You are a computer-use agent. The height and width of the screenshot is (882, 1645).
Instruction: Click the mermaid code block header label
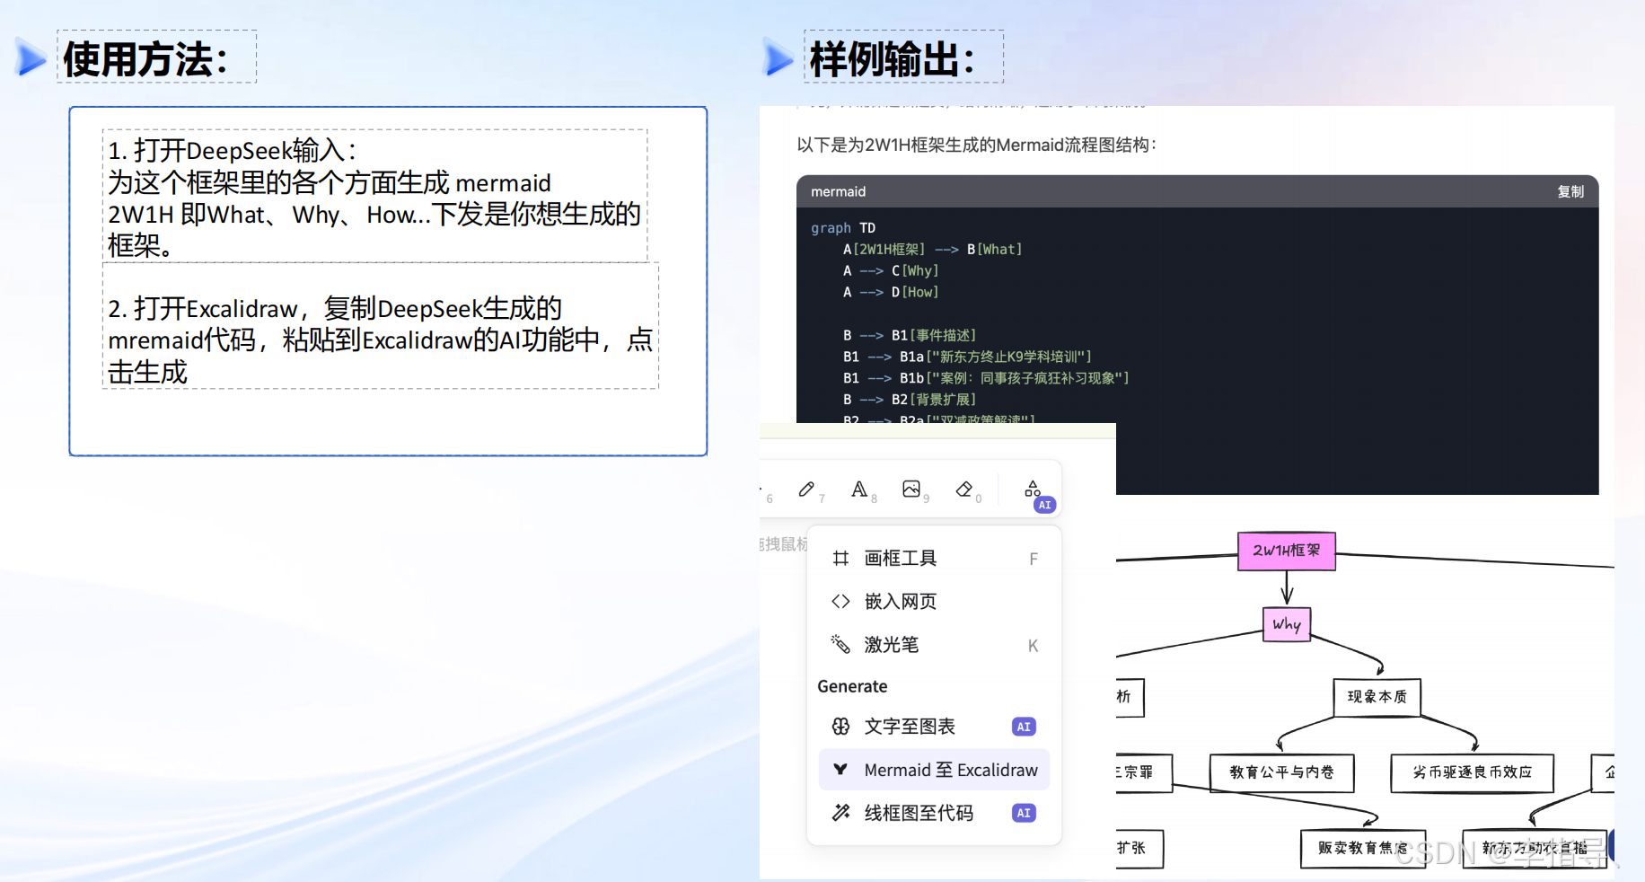[838, 191]
